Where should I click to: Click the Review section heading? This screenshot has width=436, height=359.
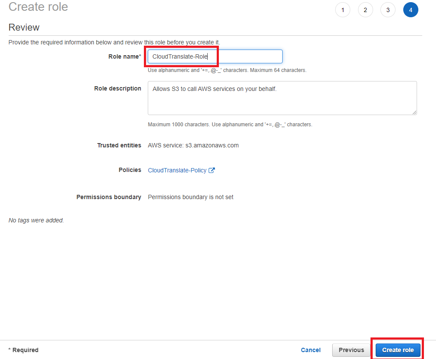click(24, 28)
